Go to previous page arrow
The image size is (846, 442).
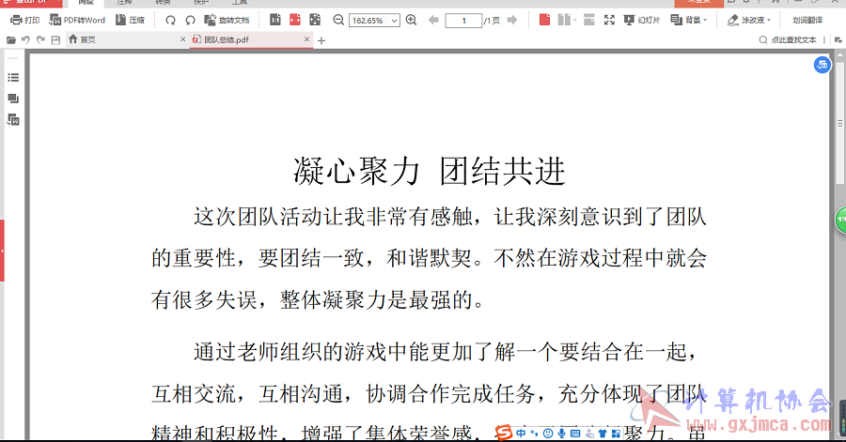(433, 20)
